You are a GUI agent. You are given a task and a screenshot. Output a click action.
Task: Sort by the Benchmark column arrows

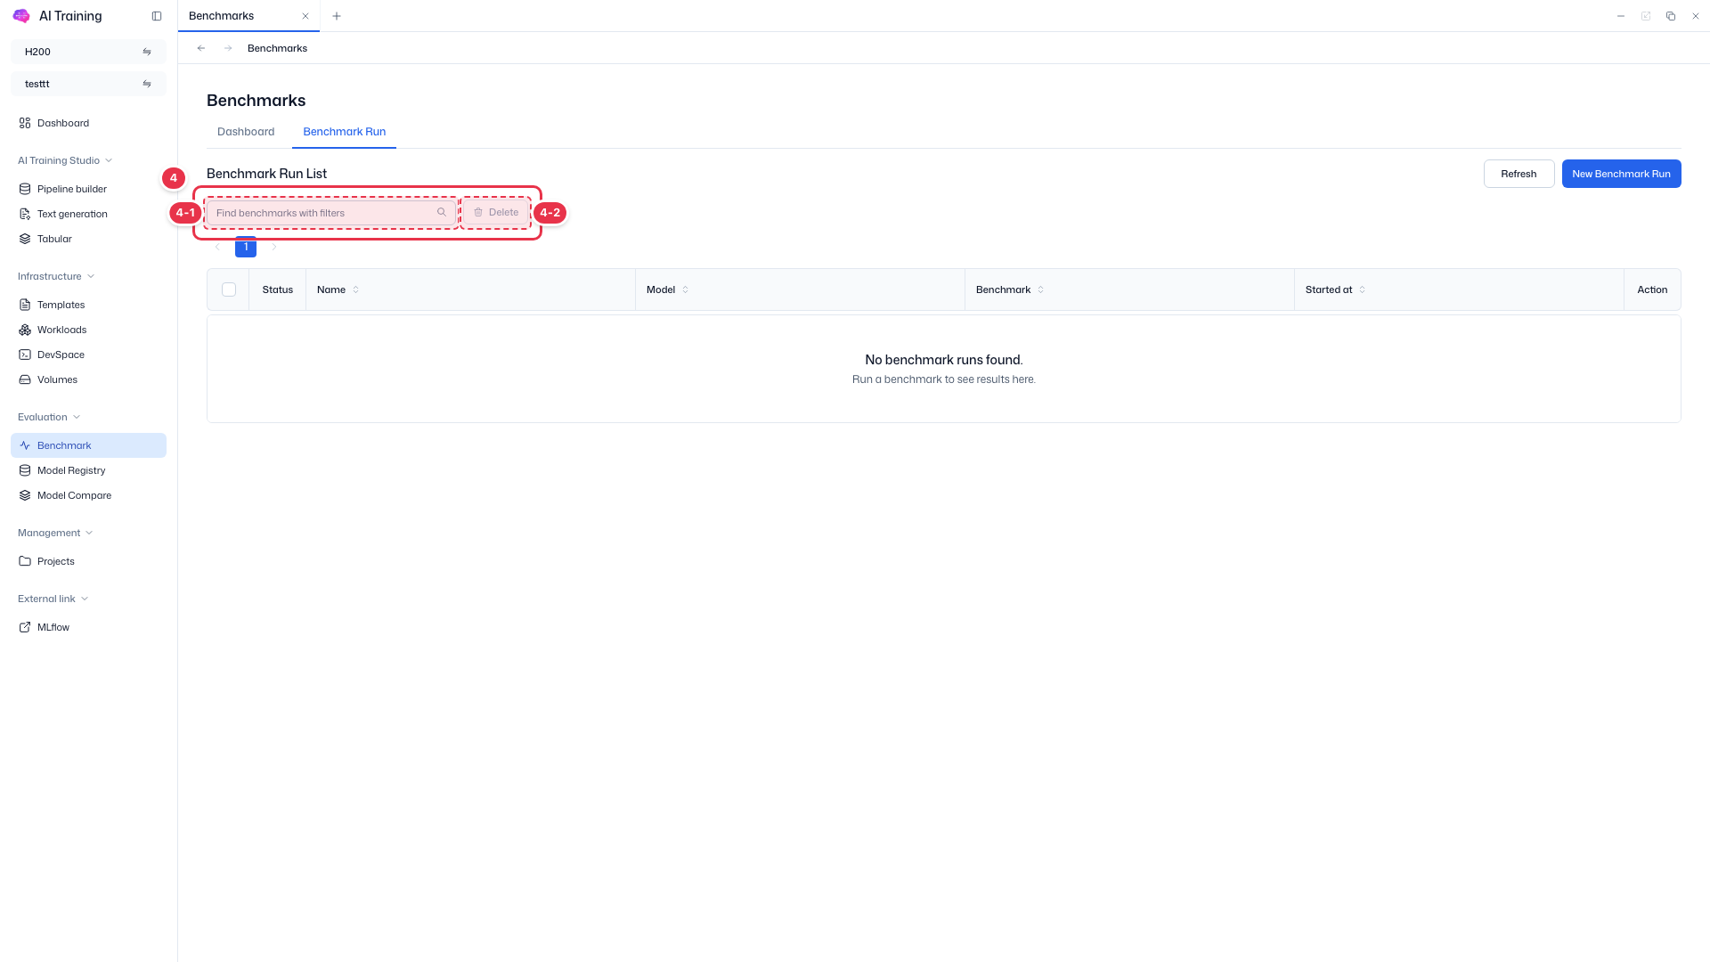(1040, 289)
